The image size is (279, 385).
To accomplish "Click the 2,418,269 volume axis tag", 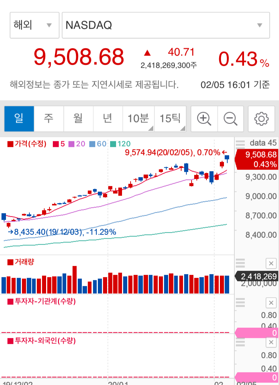I will click(x=257, y=276).
